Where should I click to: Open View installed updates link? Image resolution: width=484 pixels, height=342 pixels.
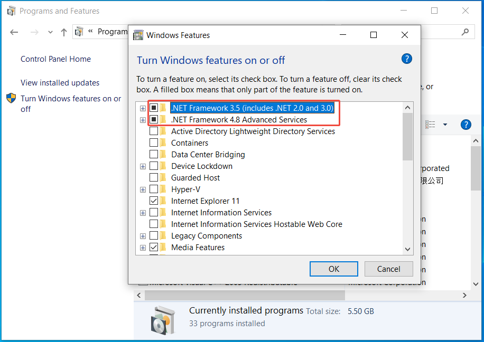[59, 82]
